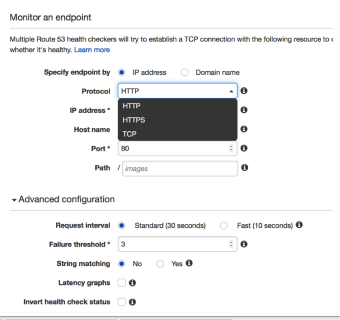Click the Path input field
Viewport: 340px width, 320px height.
(180, 168)
